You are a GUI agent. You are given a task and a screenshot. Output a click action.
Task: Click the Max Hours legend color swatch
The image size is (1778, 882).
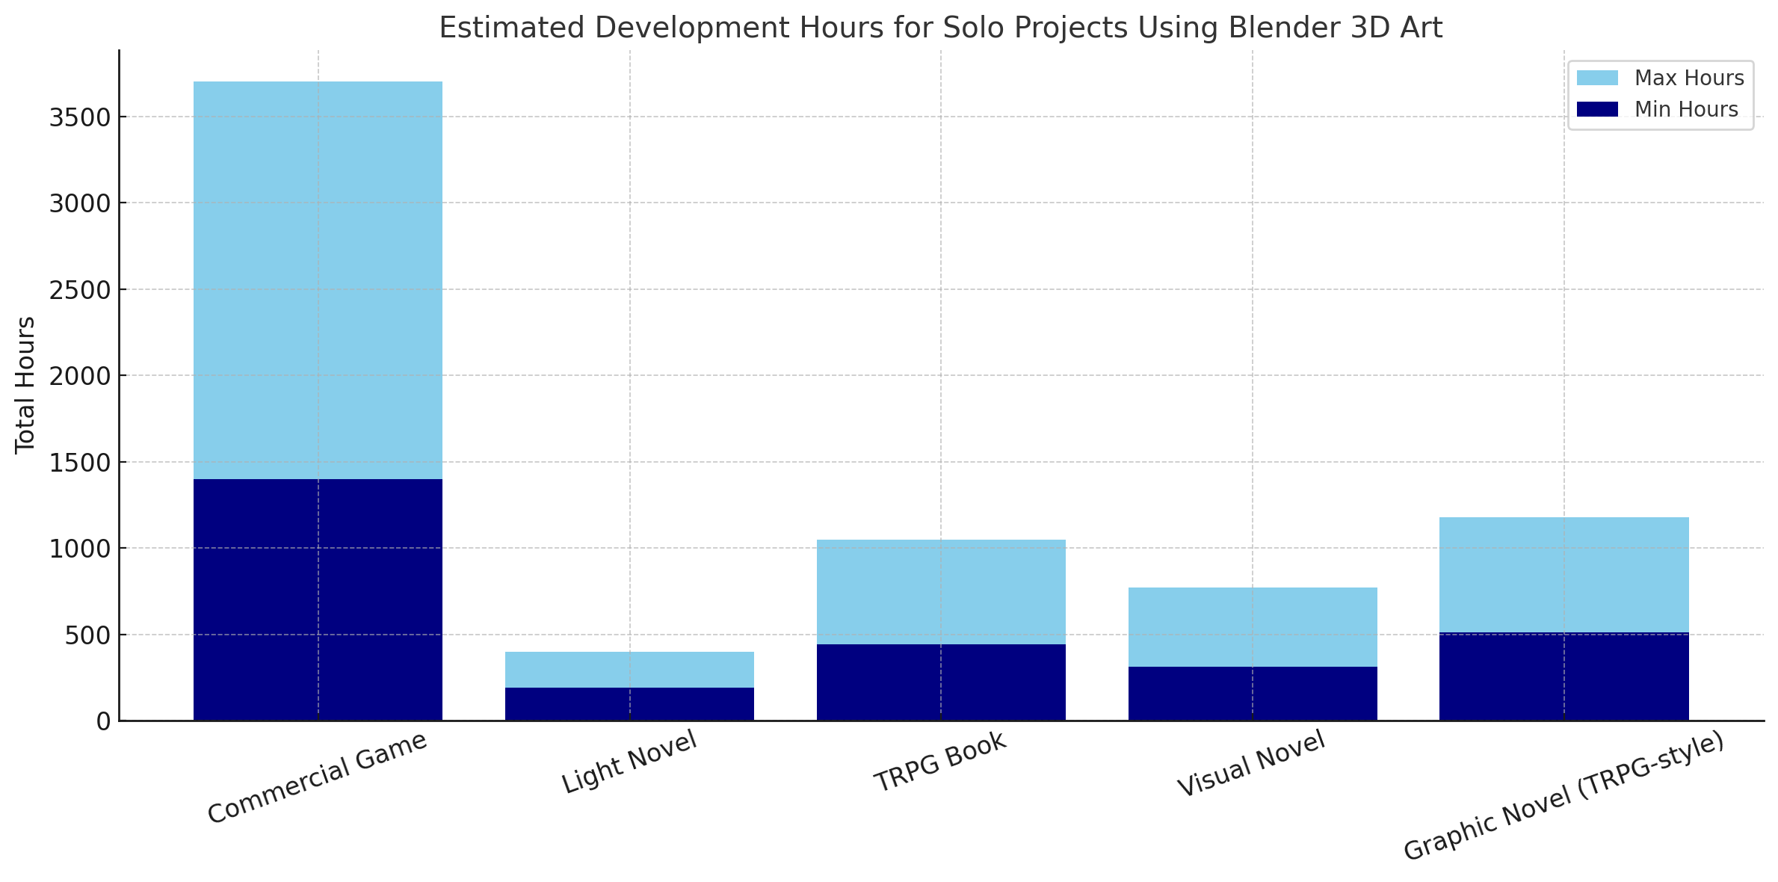pos(1597,78)
